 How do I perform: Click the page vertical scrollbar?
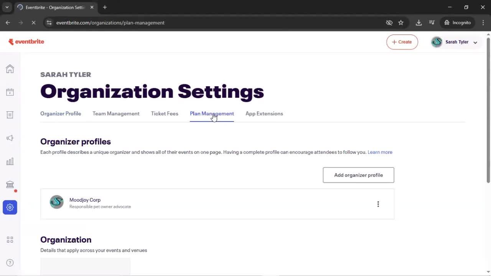(488, 110)
